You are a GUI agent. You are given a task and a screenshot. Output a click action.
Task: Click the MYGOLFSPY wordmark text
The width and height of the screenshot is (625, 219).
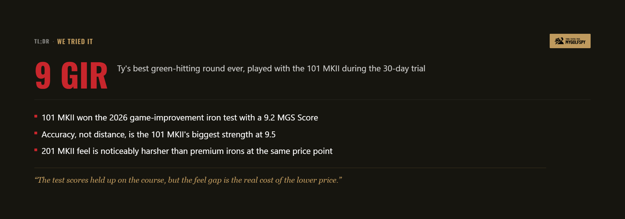(575, 42)
